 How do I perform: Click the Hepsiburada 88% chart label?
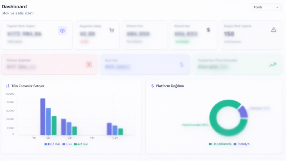195,125
